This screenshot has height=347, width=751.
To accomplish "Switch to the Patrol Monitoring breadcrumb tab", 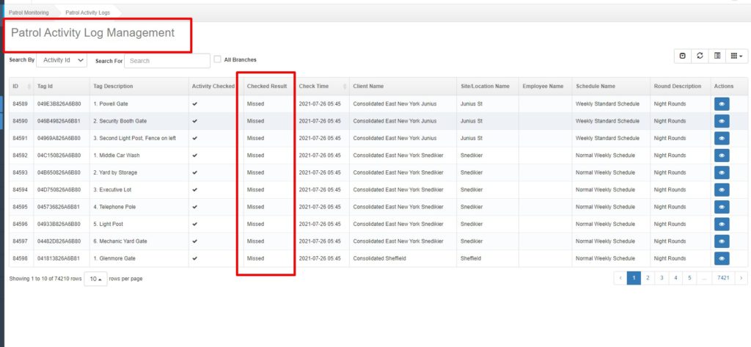I will (x=29, y=12).
